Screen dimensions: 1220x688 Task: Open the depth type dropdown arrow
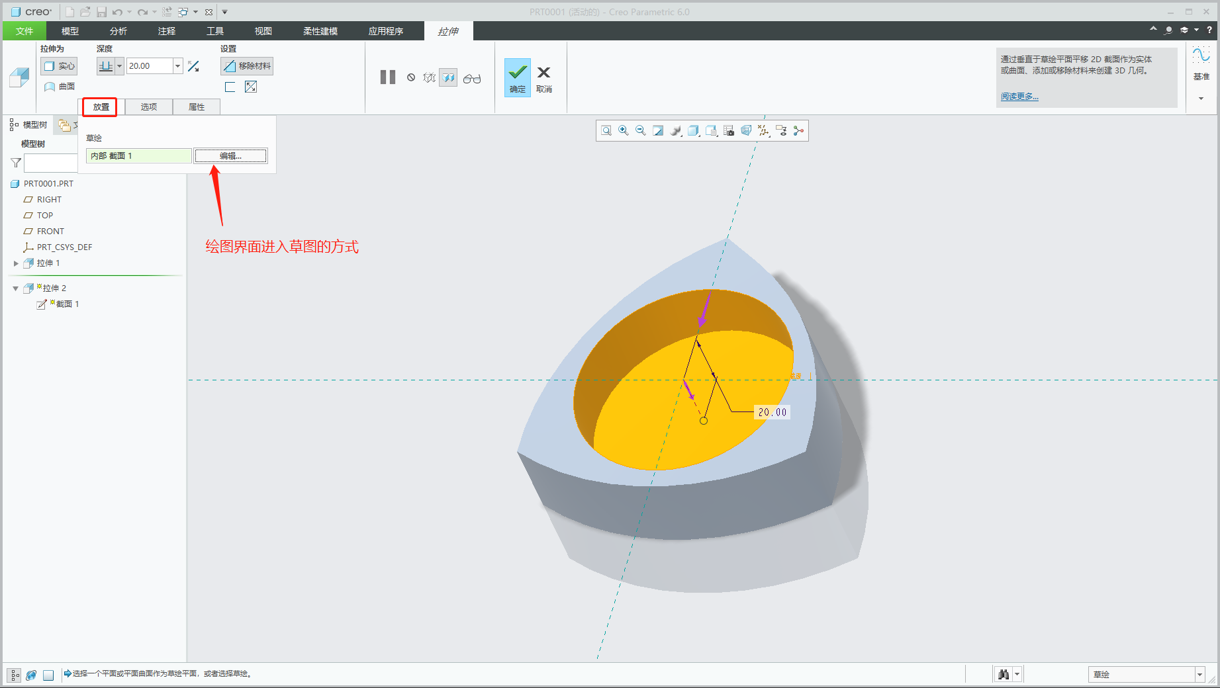click(120, 66)
